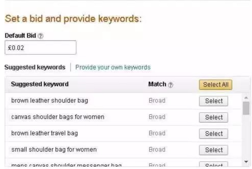Image resolution: width=252 pixels, height=169 pixels.
Task: Switch to Suggested keywords tab
Action: [35, 67]
